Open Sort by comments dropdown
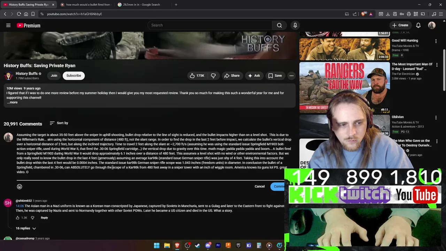The height and width of the screenshot is (251, 446). coord(59,123)
